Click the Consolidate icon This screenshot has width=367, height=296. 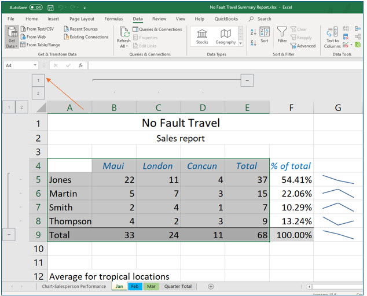click(x=357, y=29)
